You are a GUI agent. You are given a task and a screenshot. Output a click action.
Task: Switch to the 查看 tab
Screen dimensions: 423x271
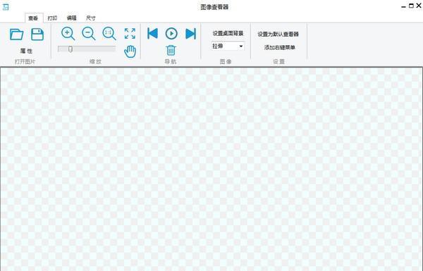34,18
